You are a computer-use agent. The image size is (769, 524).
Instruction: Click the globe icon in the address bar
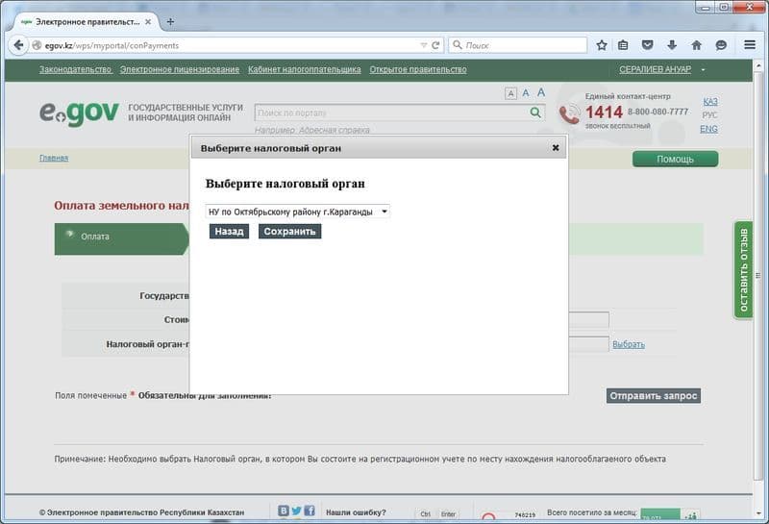point(37,45)
